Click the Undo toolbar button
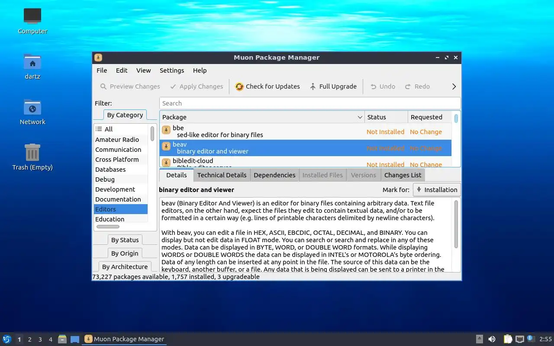 point(383,86)
